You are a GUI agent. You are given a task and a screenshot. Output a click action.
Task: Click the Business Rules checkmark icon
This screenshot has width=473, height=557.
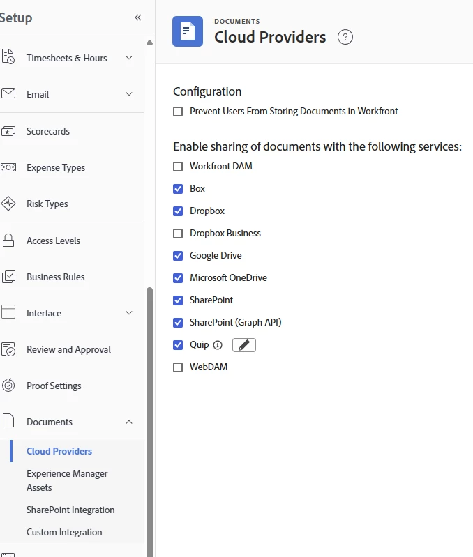click(8, 277)
